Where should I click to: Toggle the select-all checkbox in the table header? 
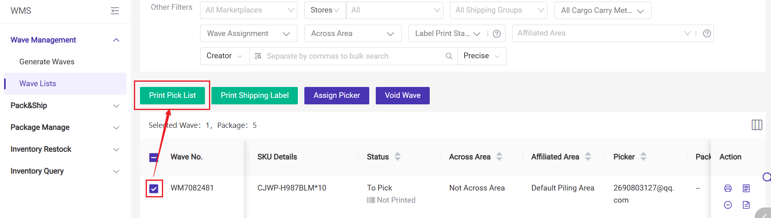click(154, 157)
